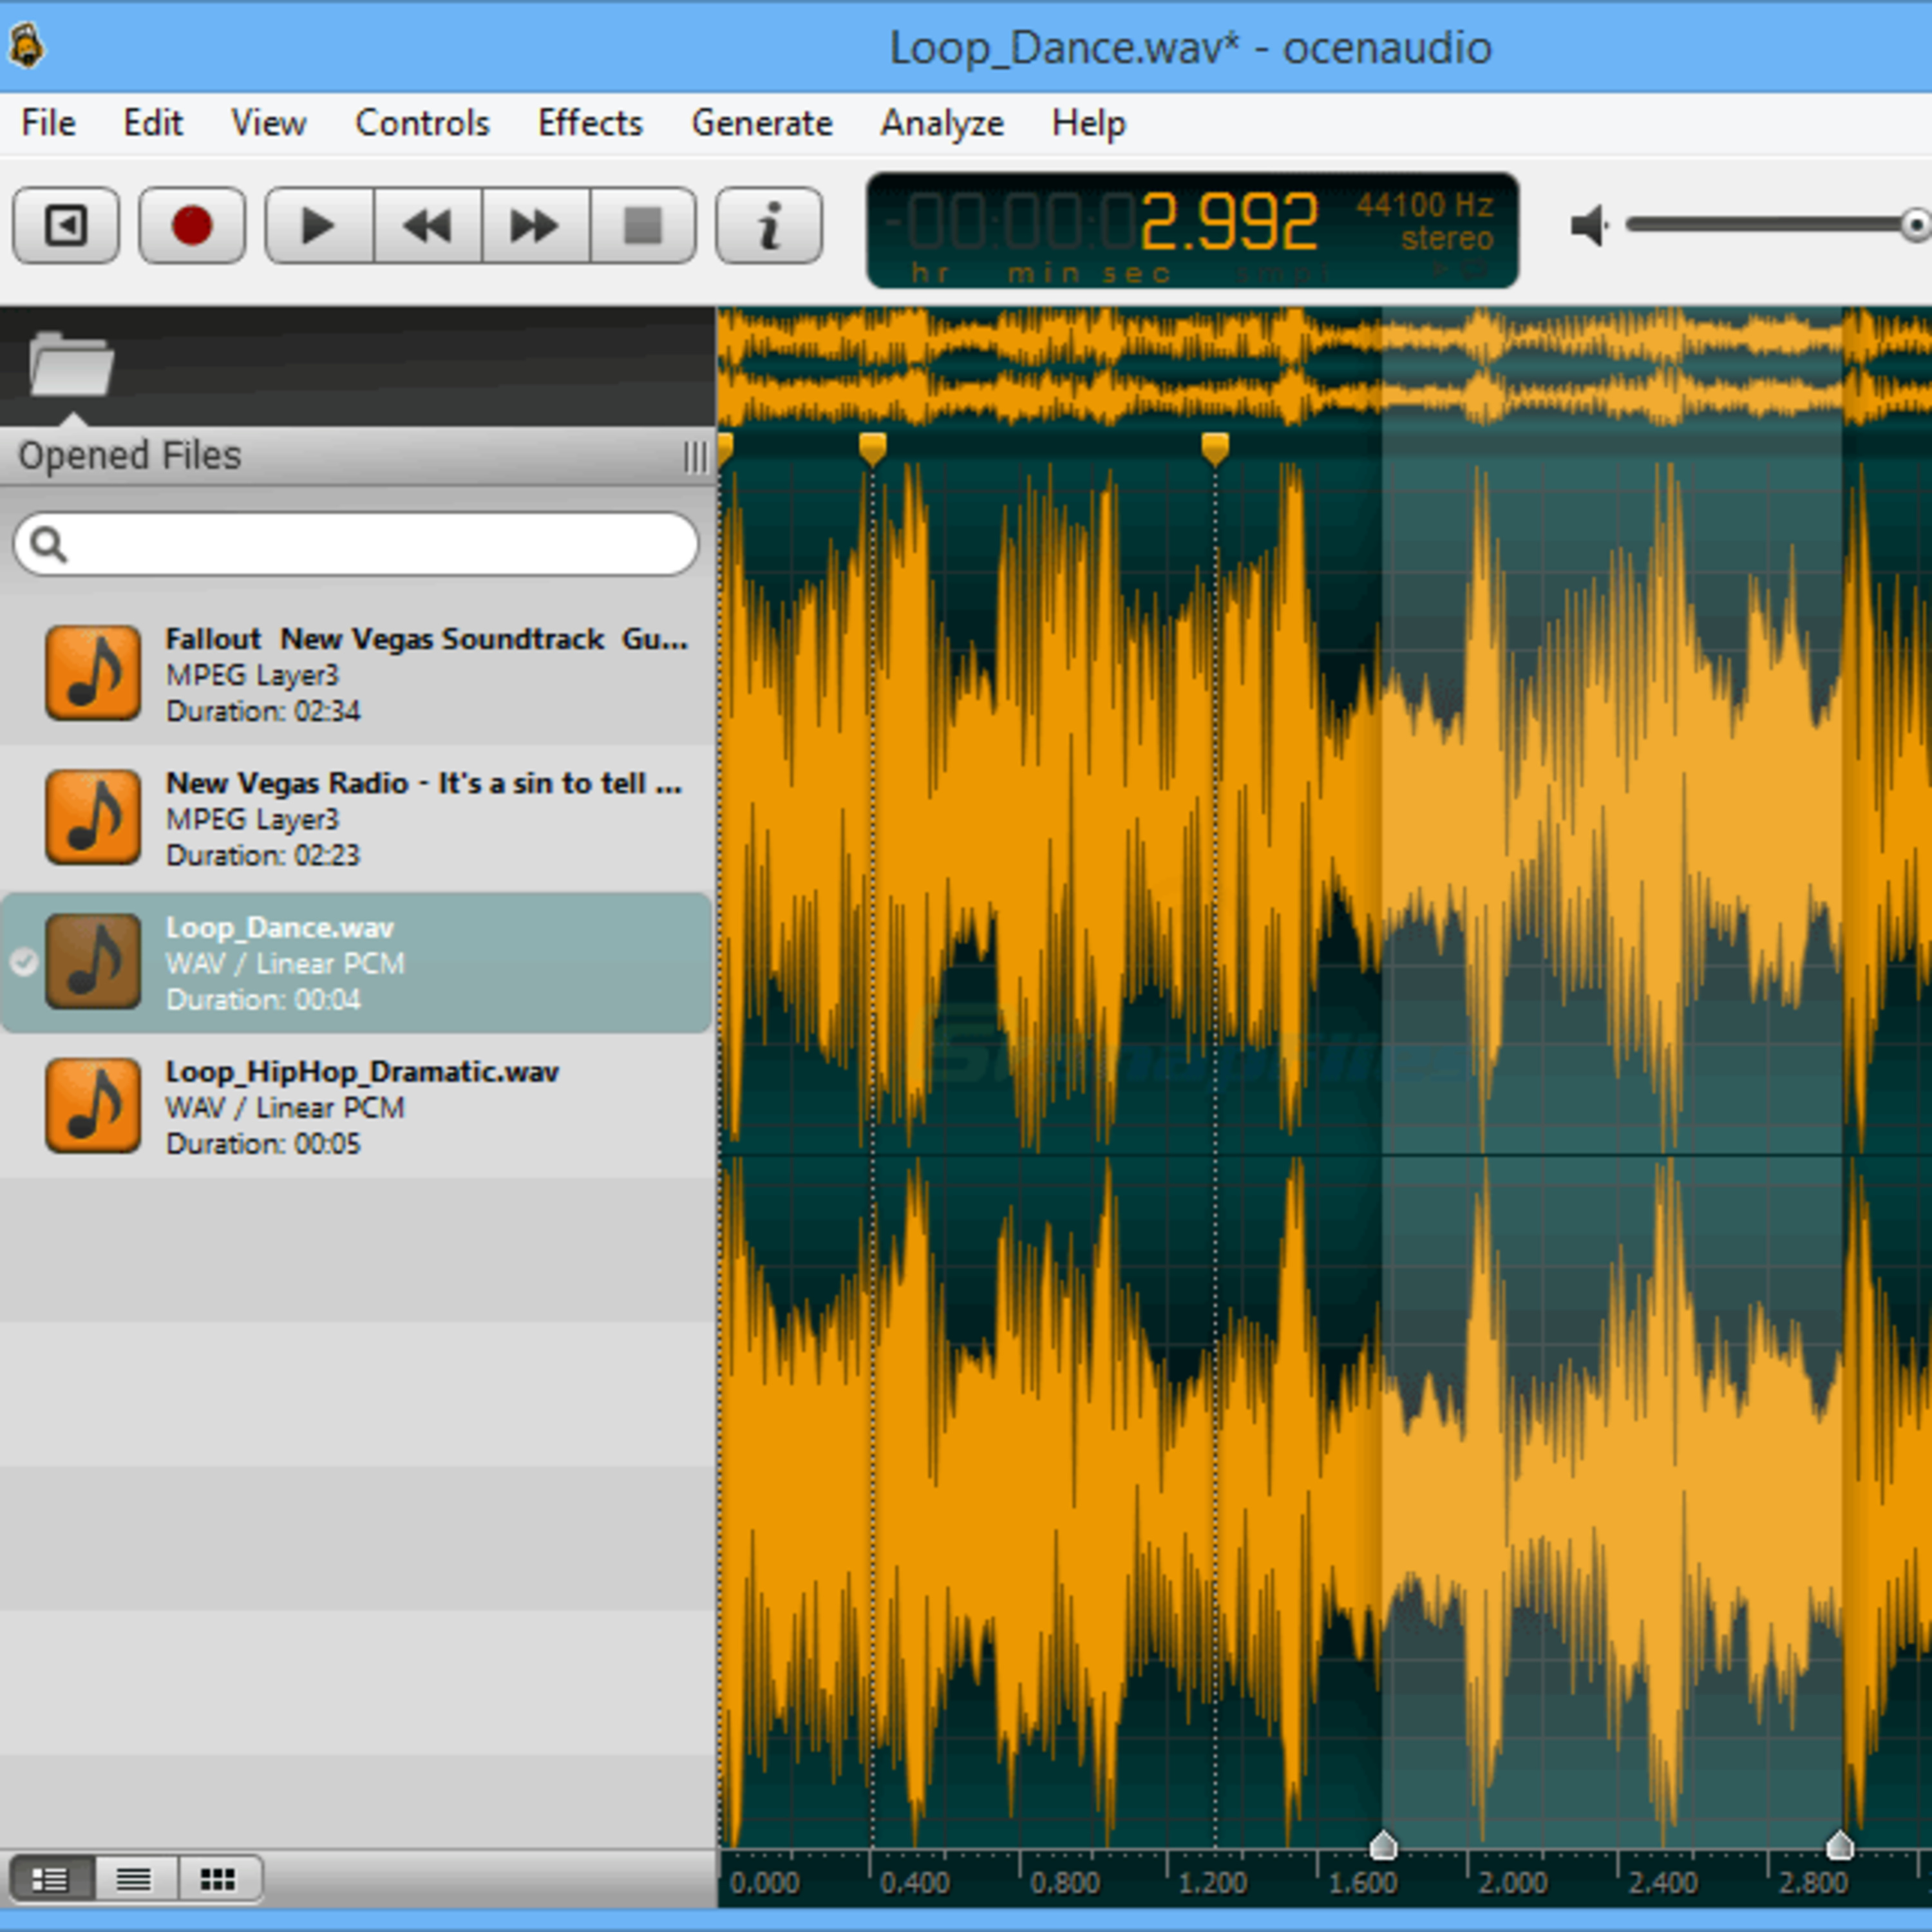Viewport: 1932px width, 1932px height.
Task: Select the Loop_HipHop_Dramatic.wav file entry
Action: point(356,1106)
